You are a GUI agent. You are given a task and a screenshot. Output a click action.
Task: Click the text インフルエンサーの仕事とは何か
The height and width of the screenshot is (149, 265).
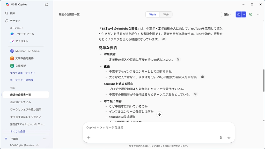click(131, 112)
